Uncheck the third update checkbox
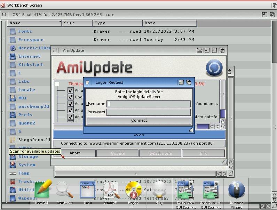The width and height of the screenshot is (277, 210). [71, 104]
